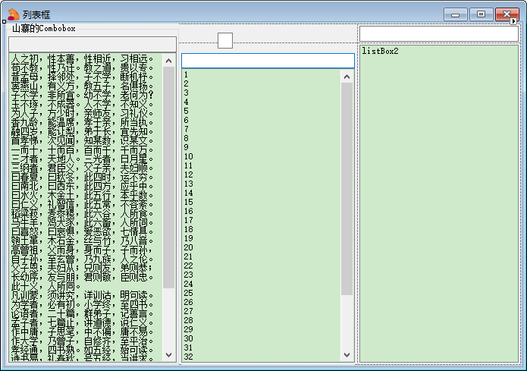
Task: Click the scrollbar thumb of the number list
Action: (x=347, y=189)
